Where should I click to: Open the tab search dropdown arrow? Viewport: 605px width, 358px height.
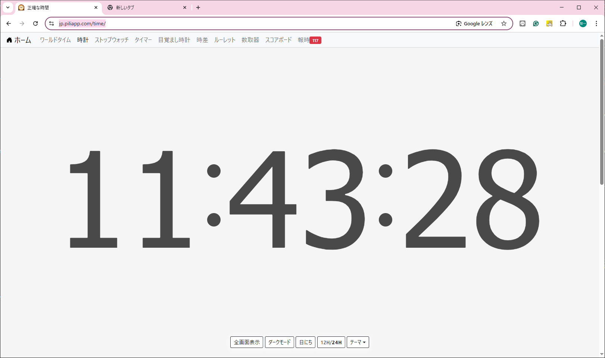coord(8,7)
